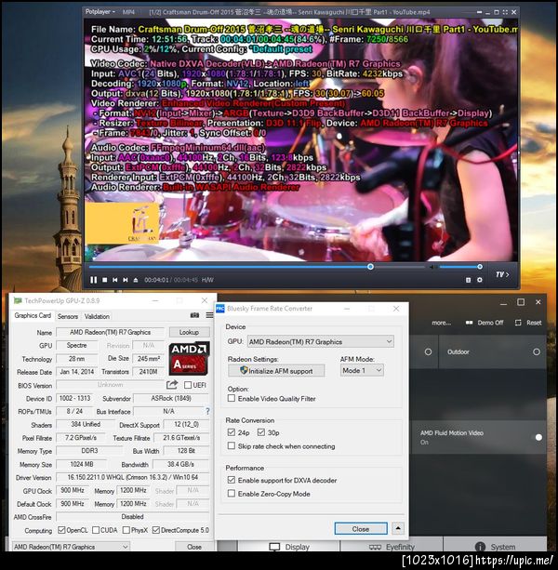
Task: Toggle the PhysX checkbox in GPU-Z
Action: (126, 530)
